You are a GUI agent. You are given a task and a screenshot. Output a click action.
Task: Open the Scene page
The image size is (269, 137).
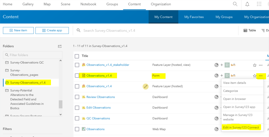[x=66, y=4]
